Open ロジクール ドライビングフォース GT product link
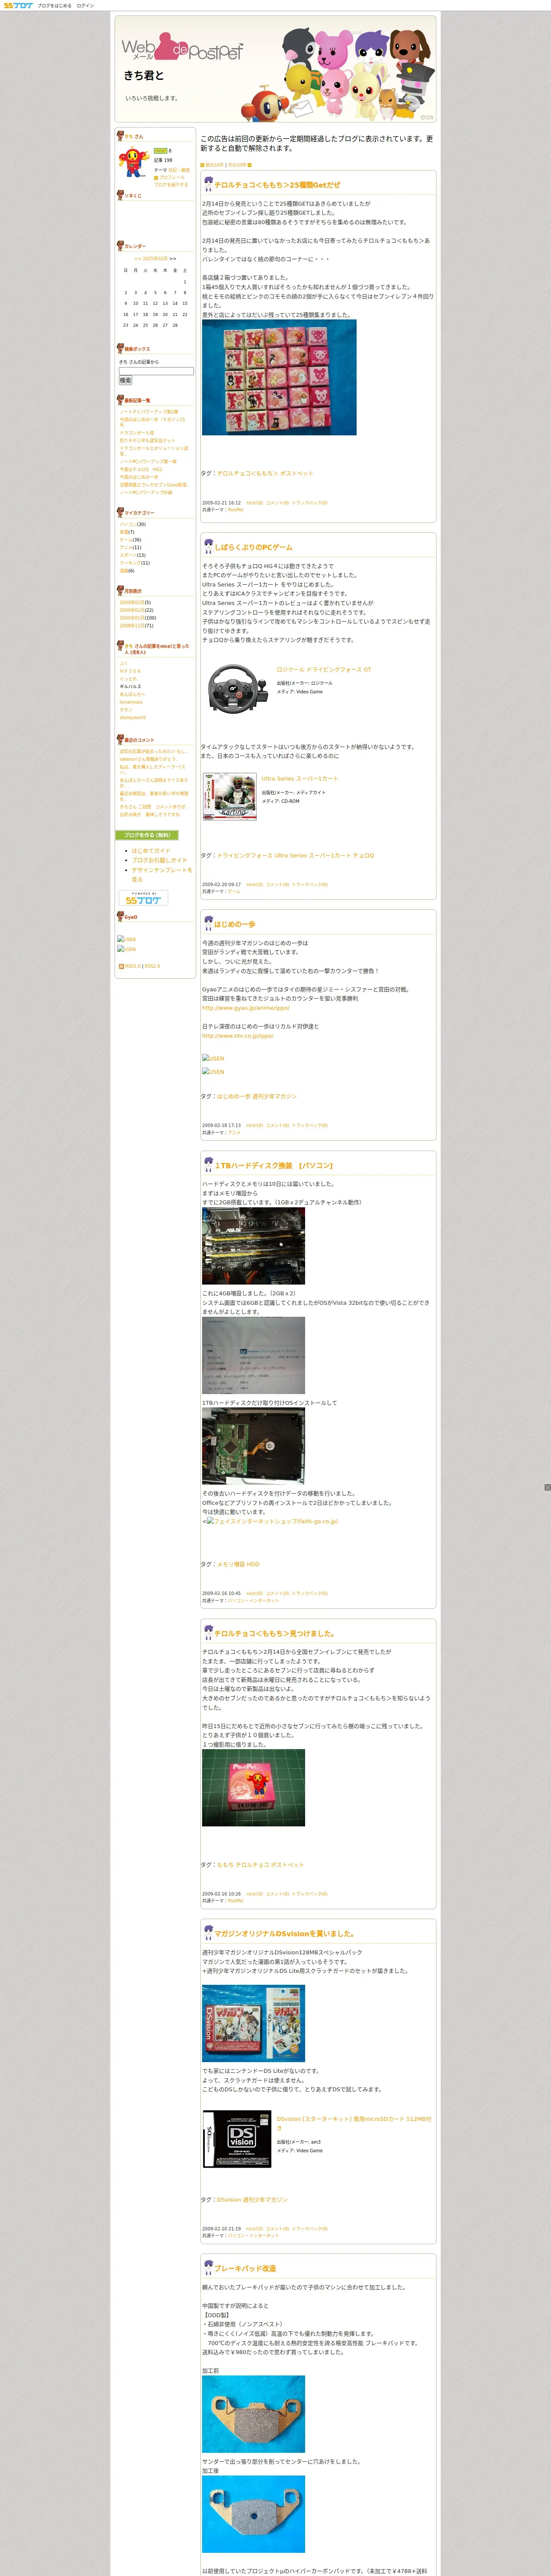This screenshot has width=551, height=2576. (x=324, y=670)
